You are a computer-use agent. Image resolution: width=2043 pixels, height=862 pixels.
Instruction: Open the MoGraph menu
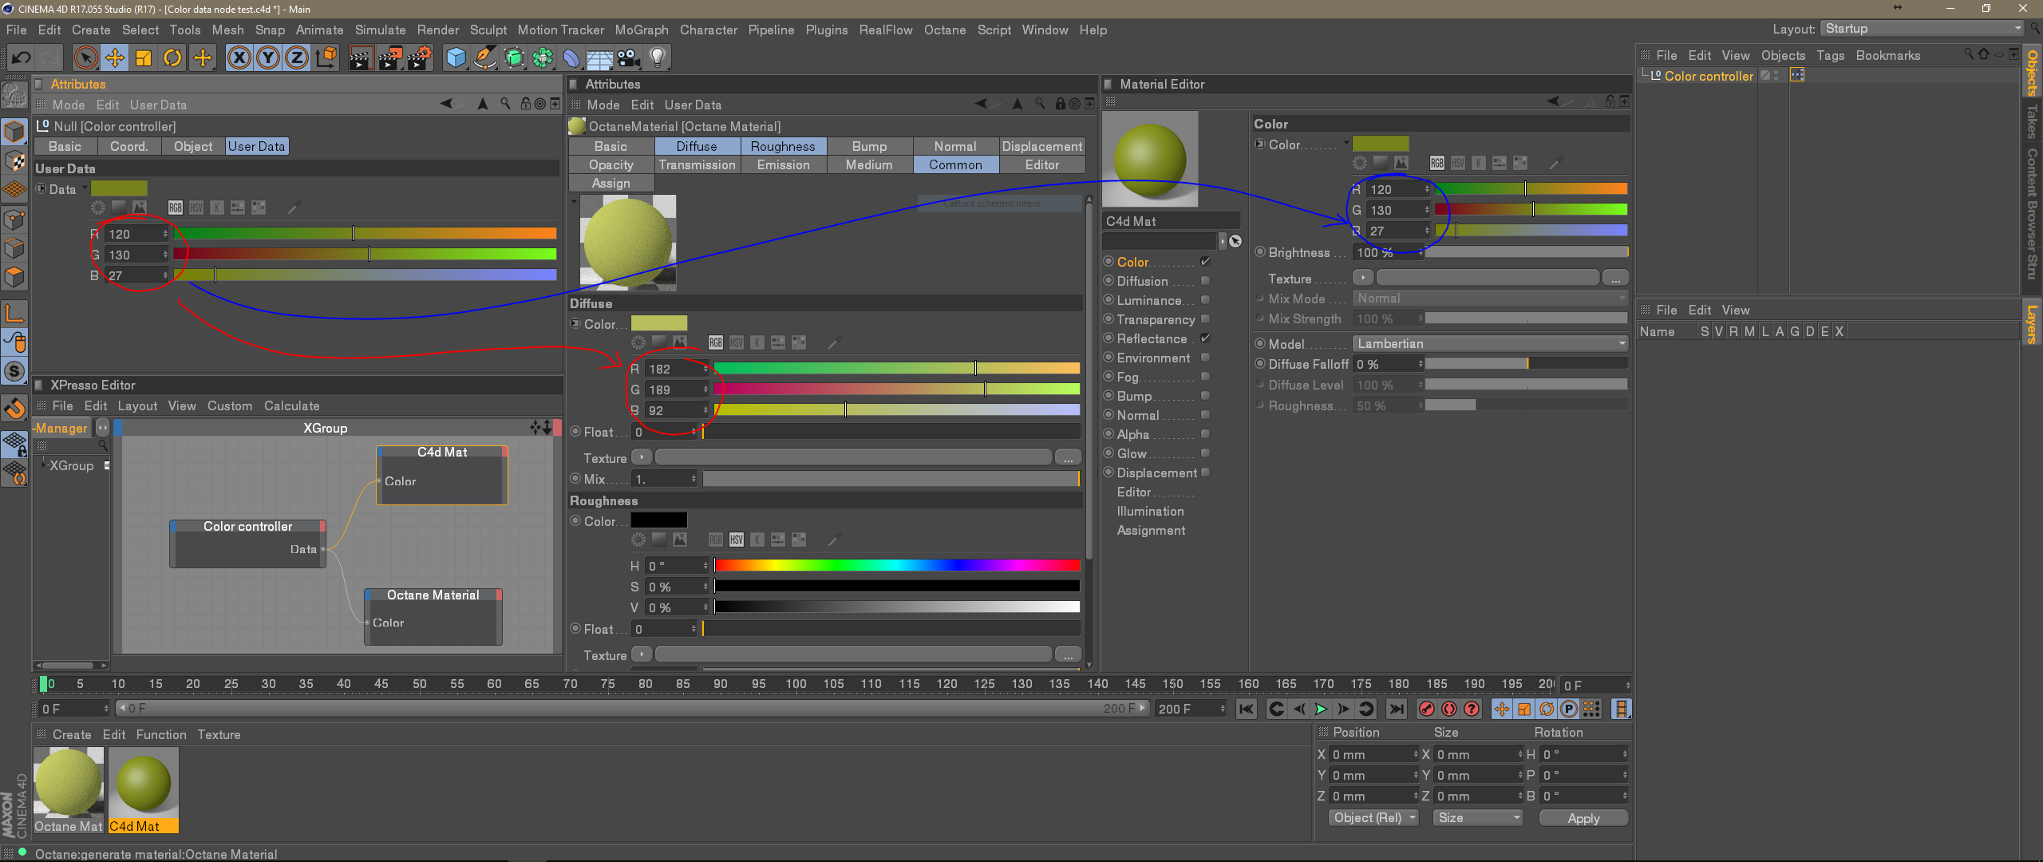tap(641, 30)
